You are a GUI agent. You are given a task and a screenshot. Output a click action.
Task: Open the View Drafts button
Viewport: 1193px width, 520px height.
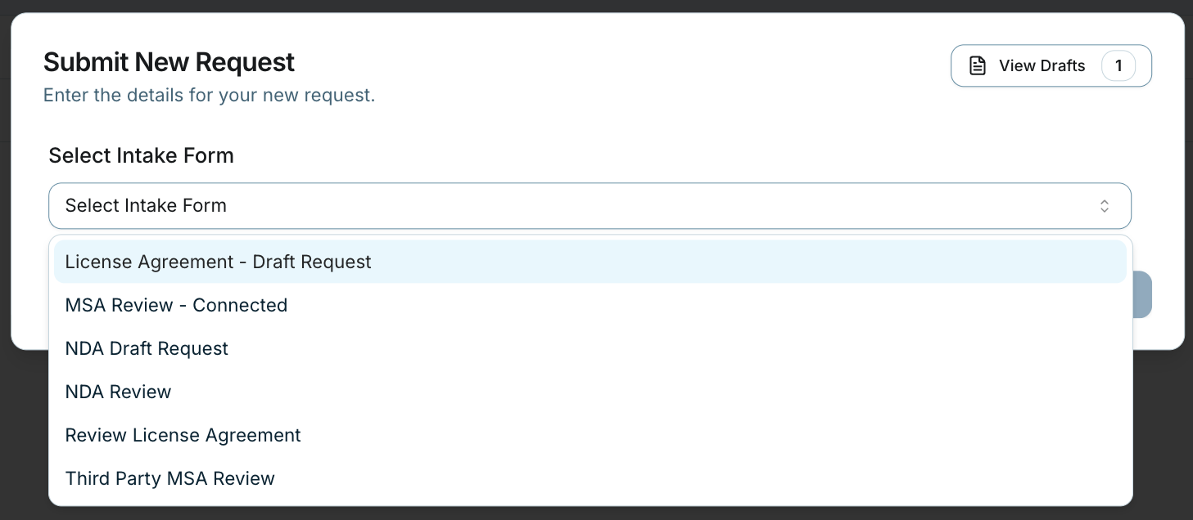[x=1042, y=66]
